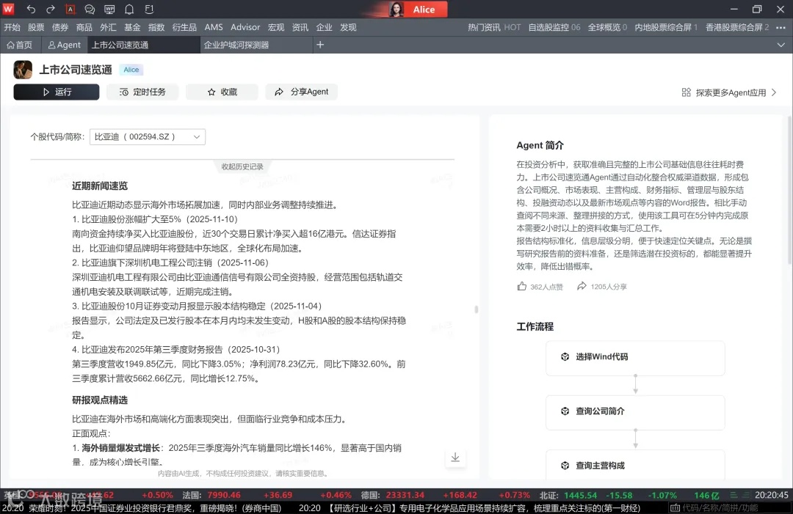Click the undo arrow icon
Image resolution: width=793 pixels, height=514 pixels.
[x=31, y=10]
